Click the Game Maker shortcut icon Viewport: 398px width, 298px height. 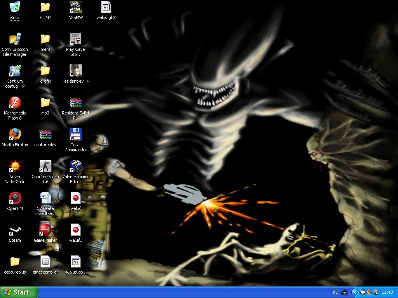coord(45,230)
